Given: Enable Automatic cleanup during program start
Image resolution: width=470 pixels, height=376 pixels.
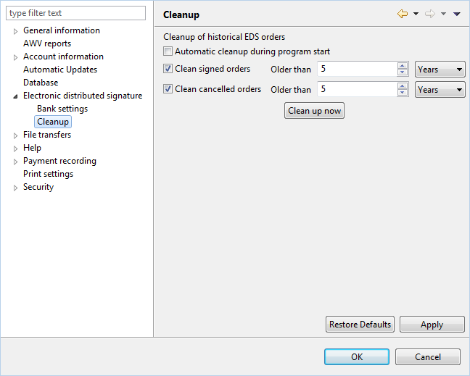Looking at the screenshot, I should [x=168, y=51].
